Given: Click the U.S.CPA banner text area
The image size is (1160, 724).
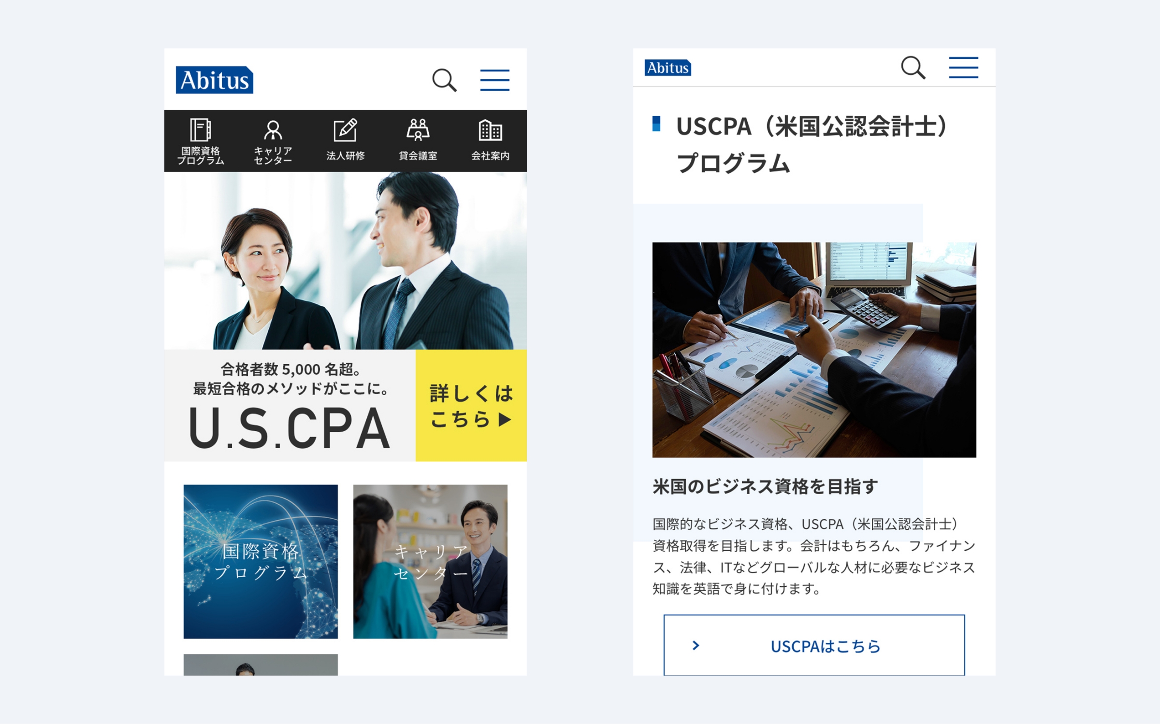Looking at the screenshot, I should (x=290, y=406).
